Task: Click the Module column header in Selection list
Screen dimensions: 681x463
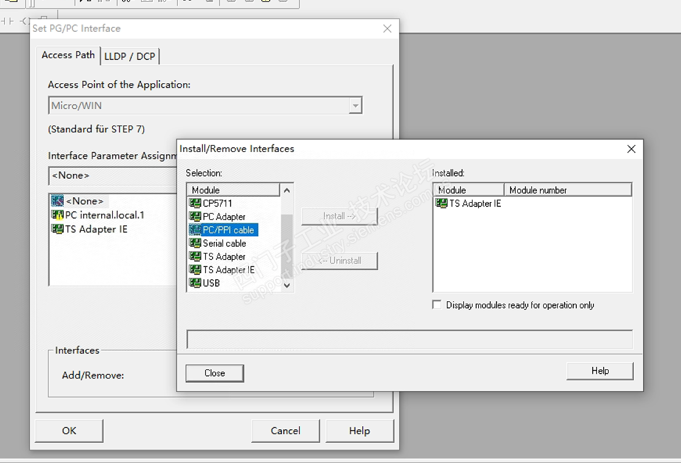Action: pyautogui.click(x=234, y=190)
